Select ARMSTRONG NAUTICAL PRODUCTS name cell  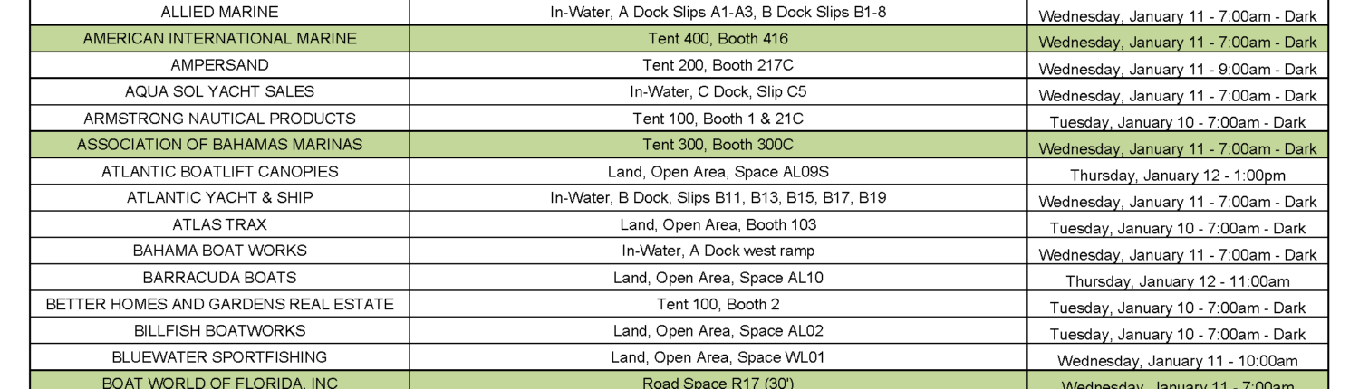pos(219,119)
